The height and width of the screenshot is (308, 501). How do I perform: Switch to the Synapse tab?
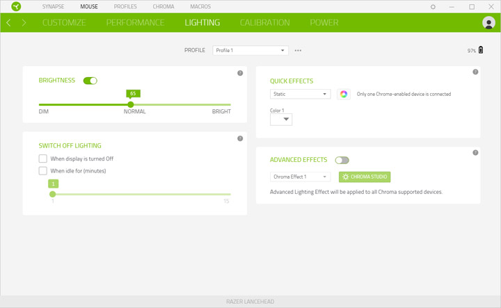coord(53,6)
